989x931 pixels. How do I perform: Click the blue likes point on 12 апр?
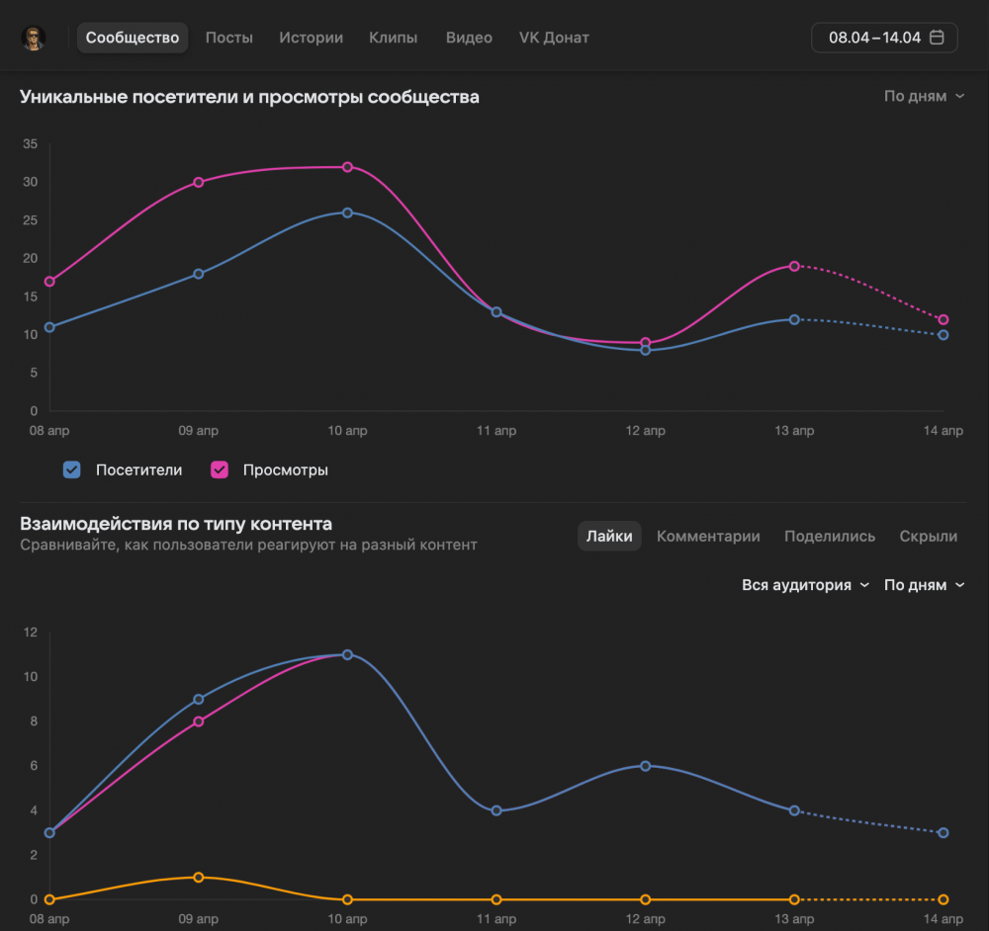(x=645, y=767)
